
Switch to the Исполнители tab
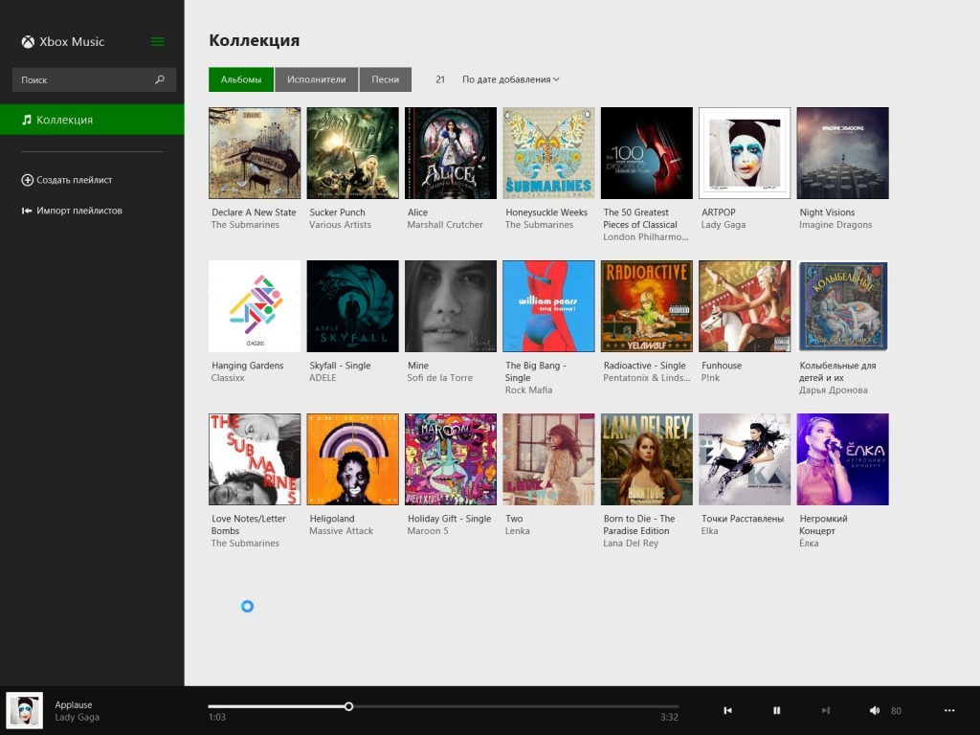coord(316,79)
